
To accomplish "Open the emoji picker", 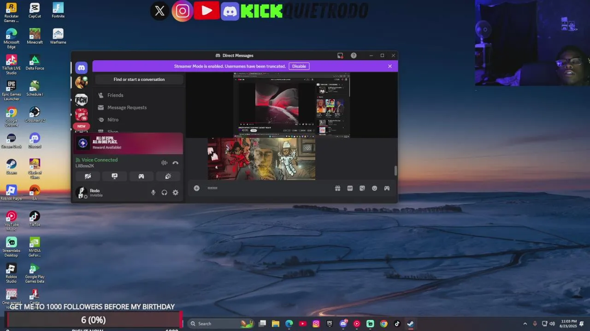I will [375, 188].
